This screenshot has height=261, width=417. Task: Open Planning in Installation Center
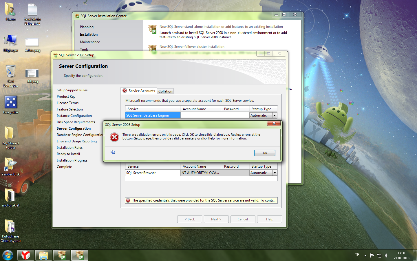[x=87, y=27]
